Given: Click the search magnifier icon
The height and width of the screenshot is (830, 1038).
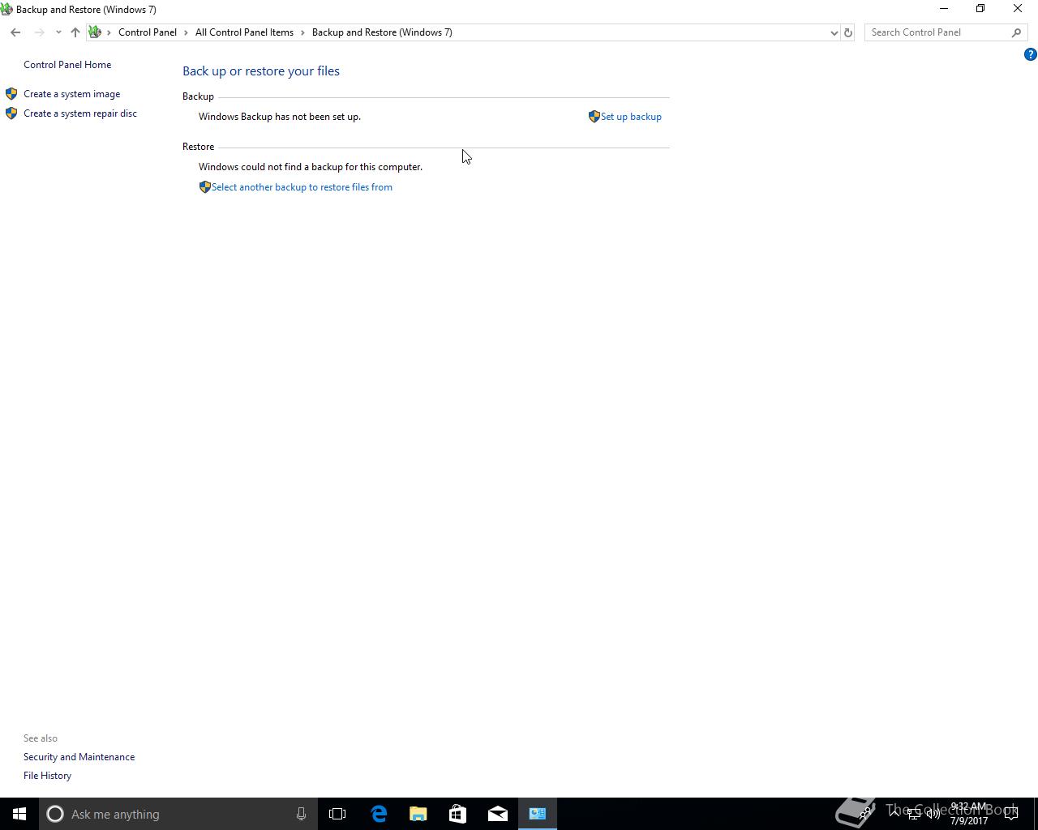Looking at the screenshot, I should coord(1016,32).
